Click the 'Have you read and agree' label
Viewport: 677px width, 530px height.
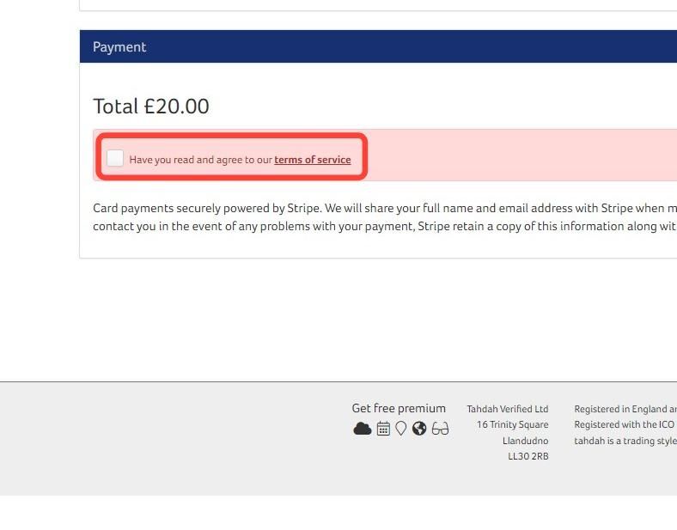200,160
